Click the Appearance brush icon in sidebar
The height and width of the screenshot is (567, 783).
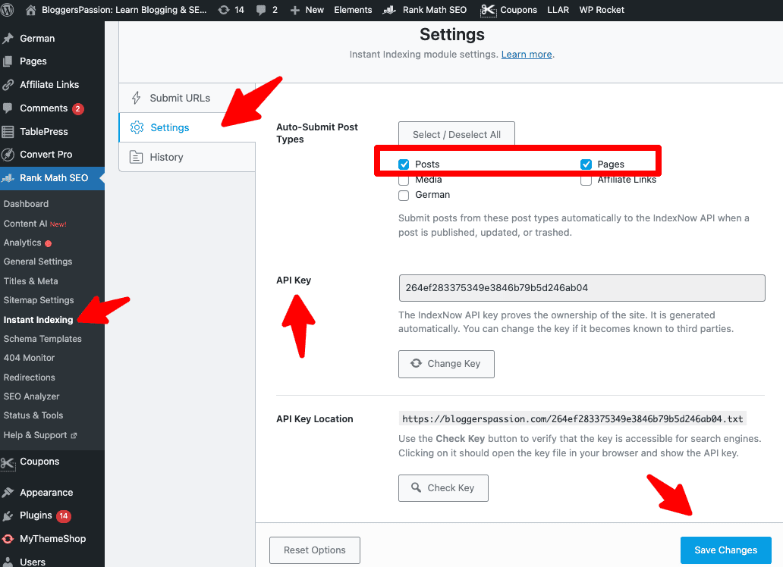pos(8,493)
